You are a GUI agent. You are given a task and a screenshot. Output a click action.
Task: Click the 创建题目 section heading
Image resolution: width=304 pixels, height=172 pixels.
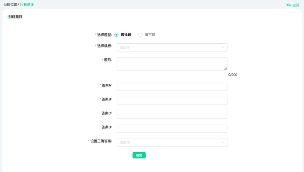(x=15, y=17)
